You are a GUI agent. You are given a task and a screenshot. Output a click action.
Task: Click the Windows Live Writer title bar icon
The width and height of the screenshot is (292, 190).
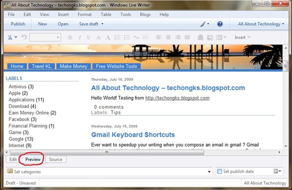(x=7, y=5)
